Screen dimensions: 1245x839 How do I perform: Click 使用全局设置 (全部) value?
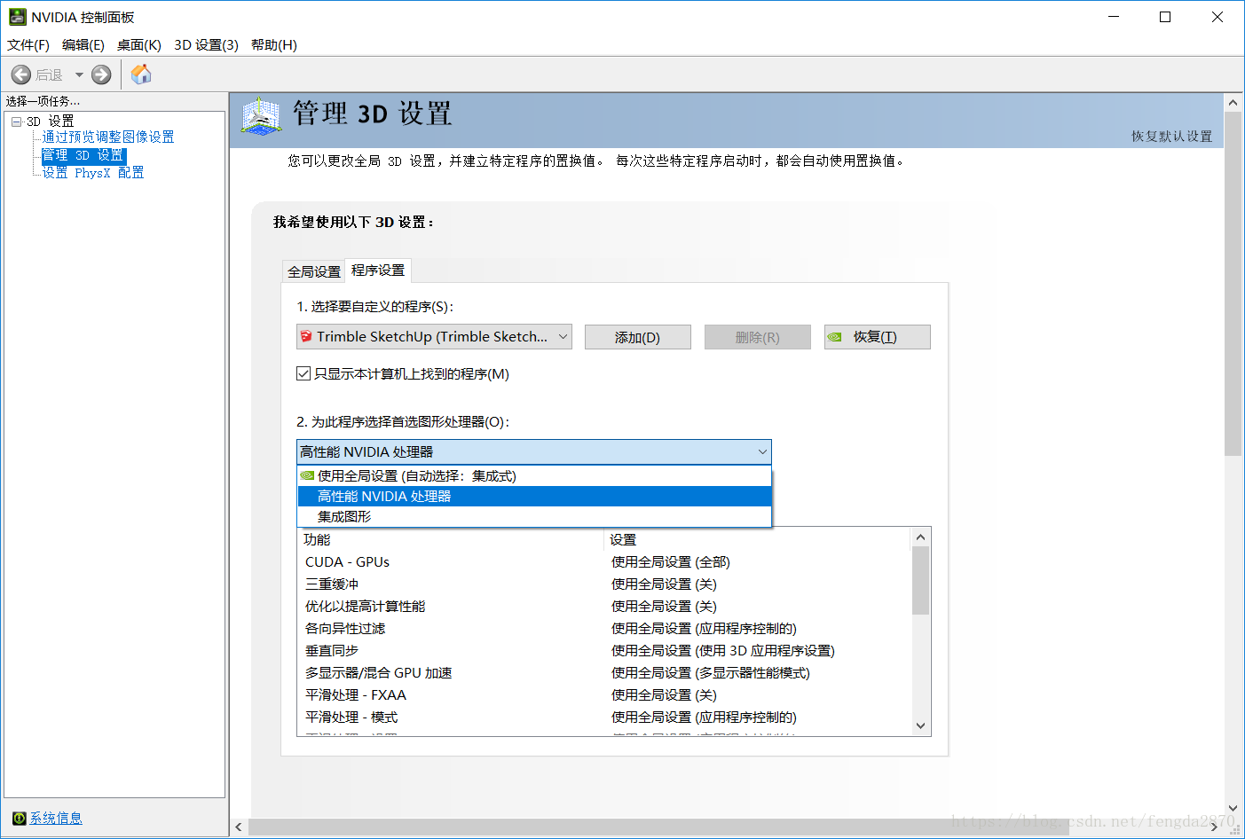tap(671, 561)
